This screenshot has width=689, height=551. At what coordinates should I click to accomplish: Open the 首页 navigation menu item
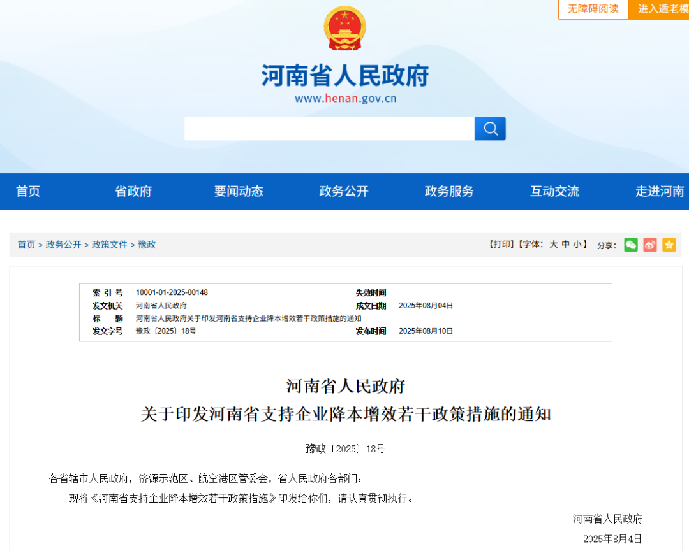click(27, 191)
